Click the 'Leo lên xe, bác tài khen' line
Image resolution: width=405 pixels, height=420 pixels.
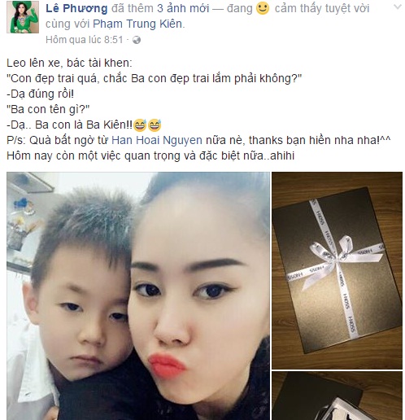[69, 63]
